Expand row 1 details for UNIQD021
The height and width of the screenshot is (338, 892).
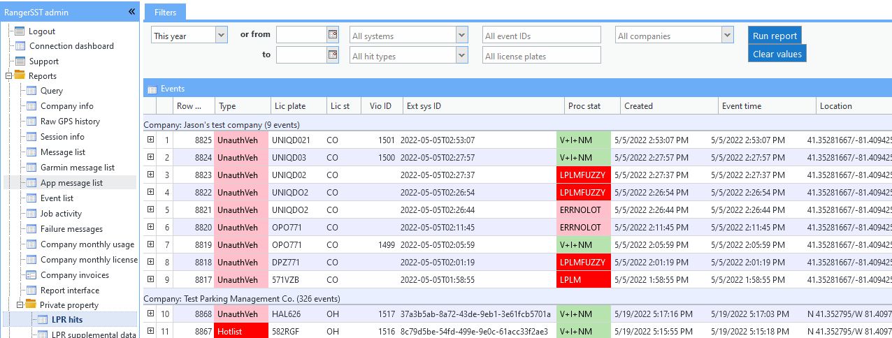[150, 140]
